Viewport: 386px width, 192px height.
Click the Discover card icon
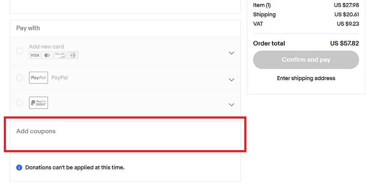tap(60, 55)
